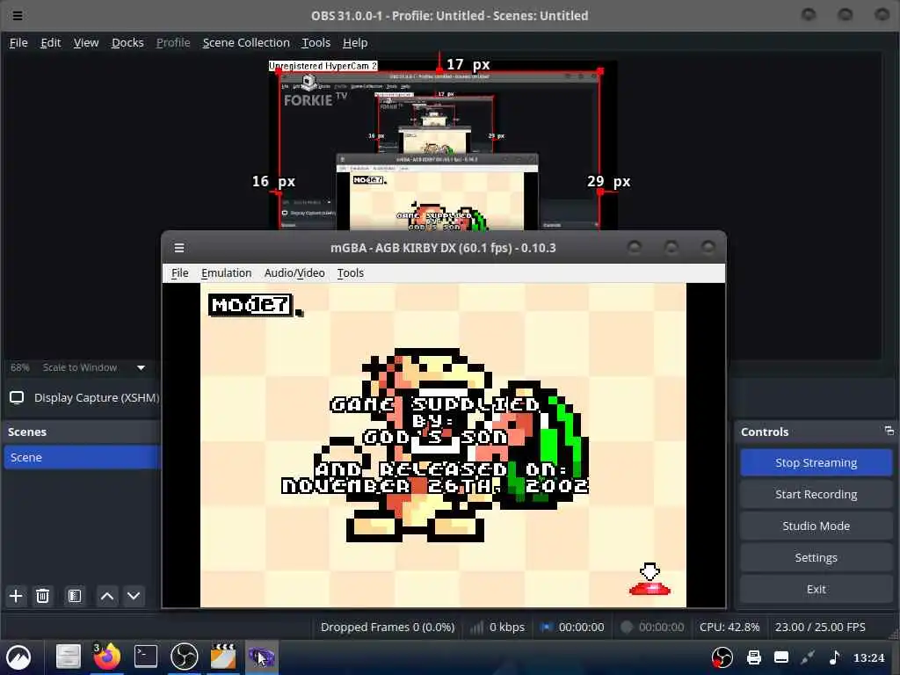Image resolution: width=900 pixels, height=675 pixels.
Task: Toggle Studio Mode in Controls
Action: click(816, 526)
